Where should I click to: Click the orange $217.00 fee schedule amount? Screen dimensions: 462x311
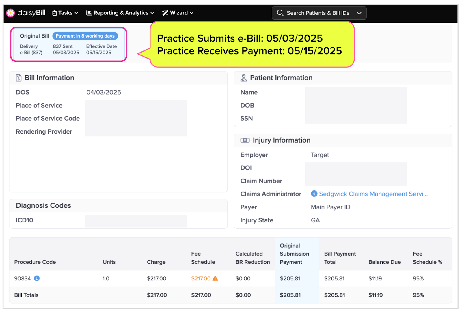[201, 278]
